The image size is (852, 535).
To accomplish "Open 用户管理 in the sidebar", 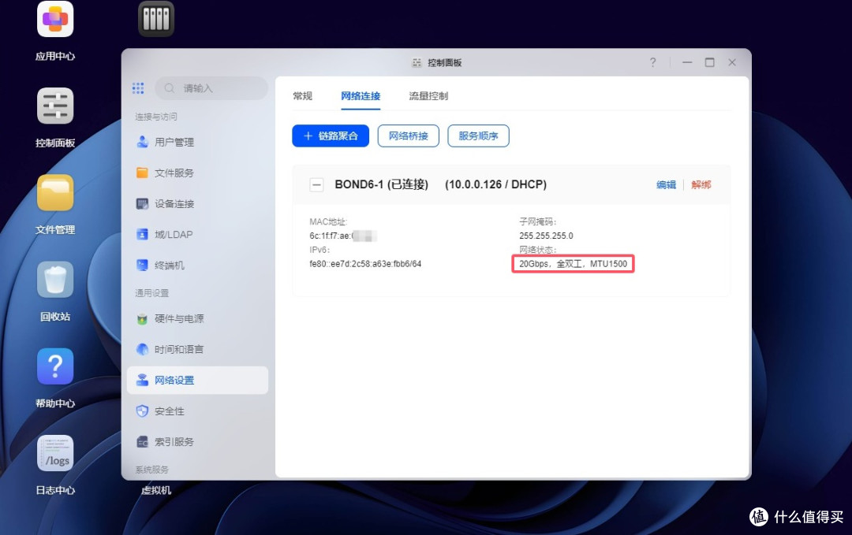I will click(x=197, y=142).
